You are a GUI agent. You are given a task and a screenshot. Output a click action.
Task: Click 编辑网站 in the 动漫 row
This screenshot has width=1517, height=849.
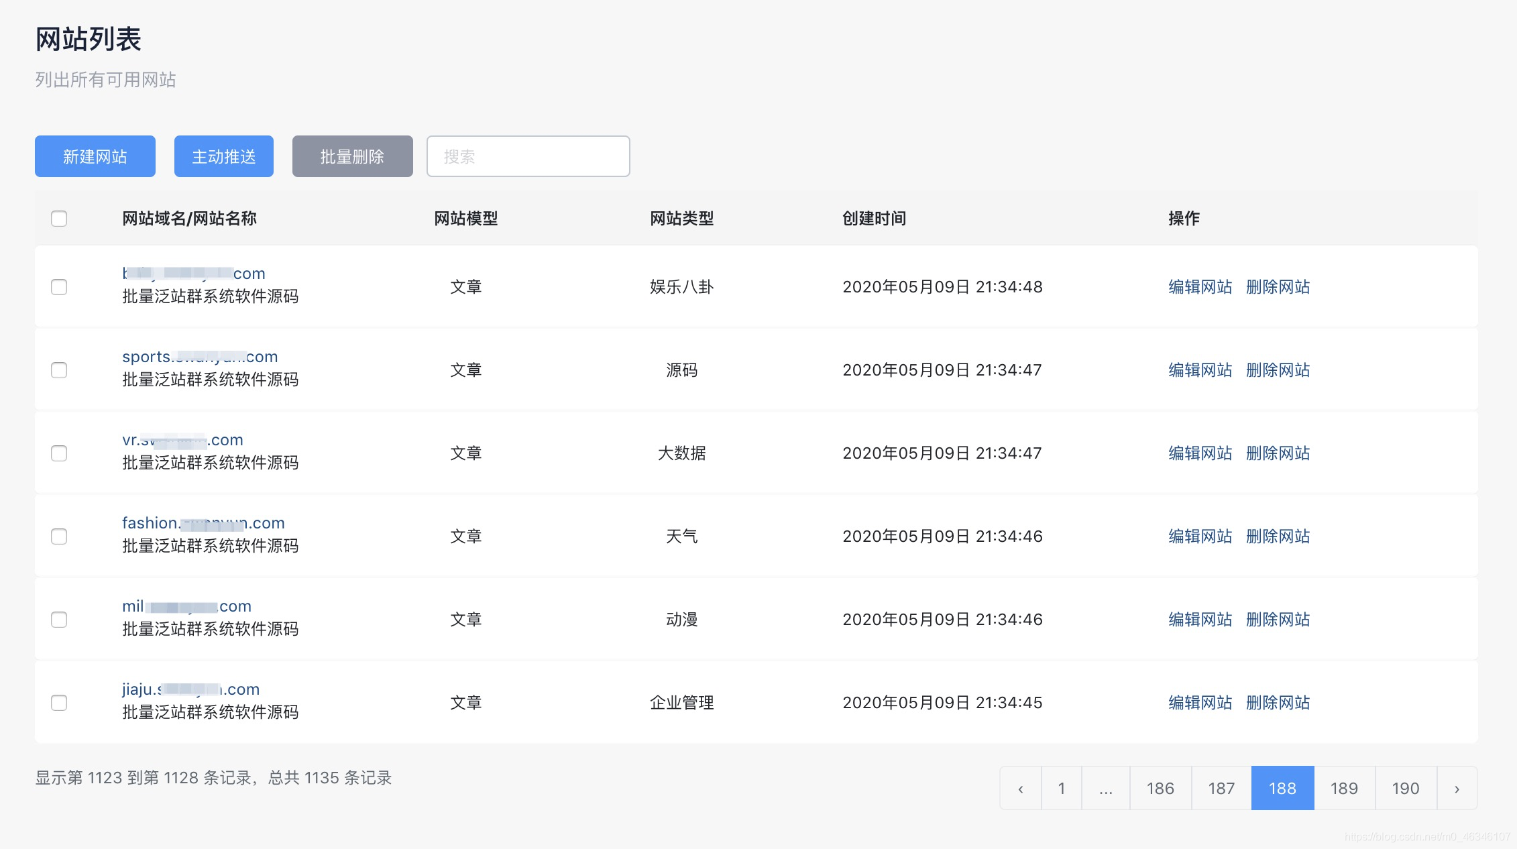click(x=1200, y=620)
